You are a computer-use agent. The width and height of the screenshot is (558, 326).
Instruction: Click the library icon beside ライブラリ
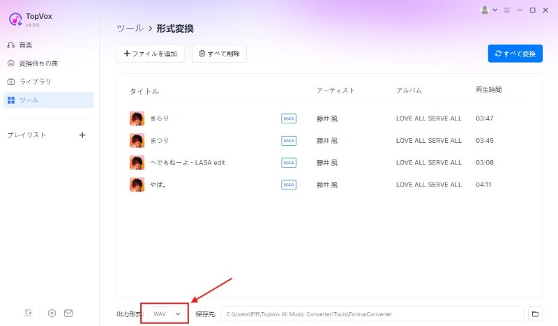point(11,81)
